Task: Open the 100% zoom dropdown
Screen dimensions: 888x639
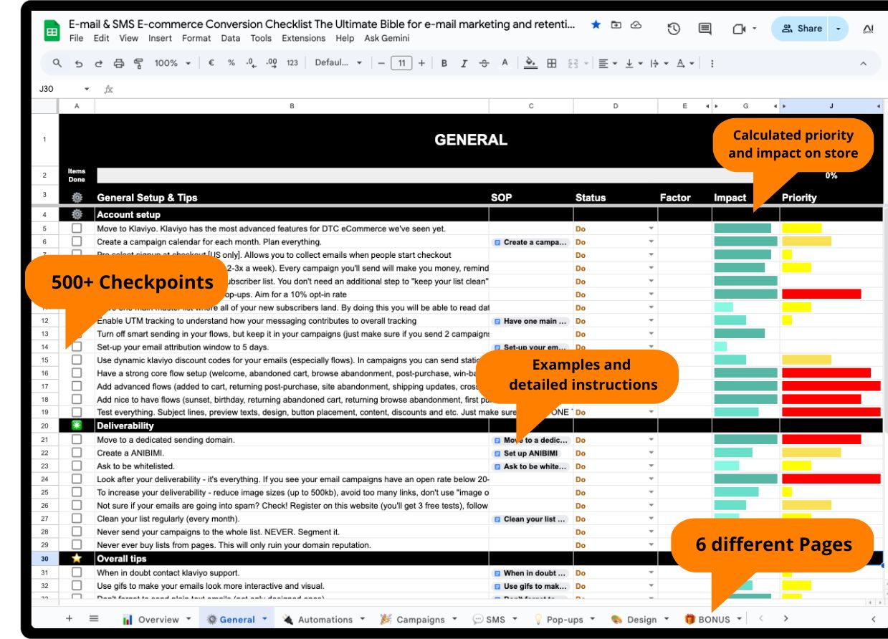Action: coord(172,63)
